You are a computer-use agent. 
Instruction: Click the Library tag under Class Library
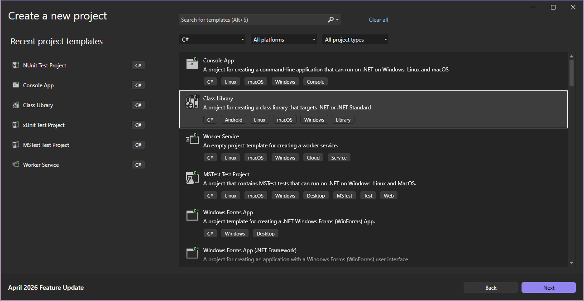coord(343,120)
